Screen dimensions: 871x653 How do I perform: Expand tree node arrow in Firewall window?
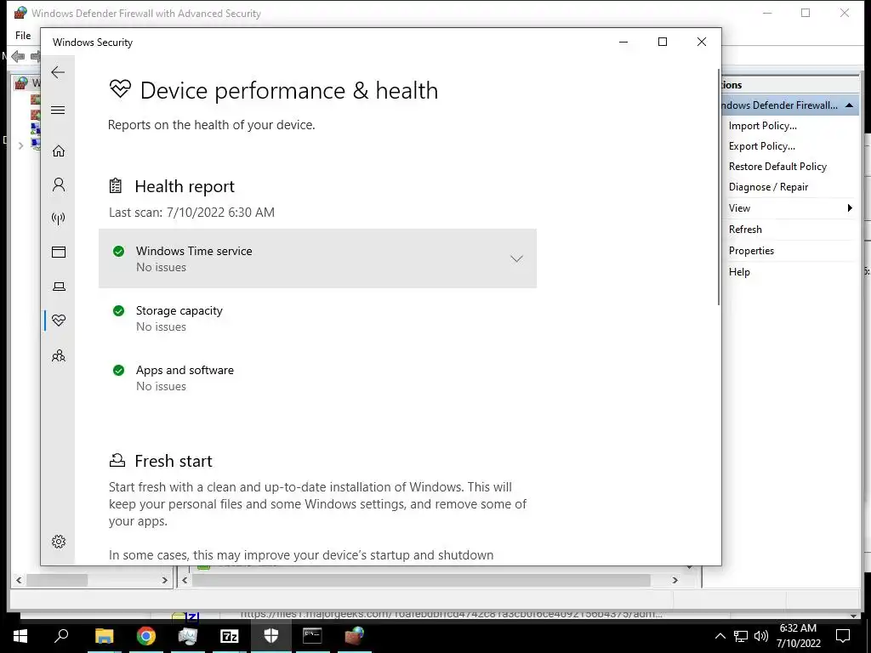(20, 145)
